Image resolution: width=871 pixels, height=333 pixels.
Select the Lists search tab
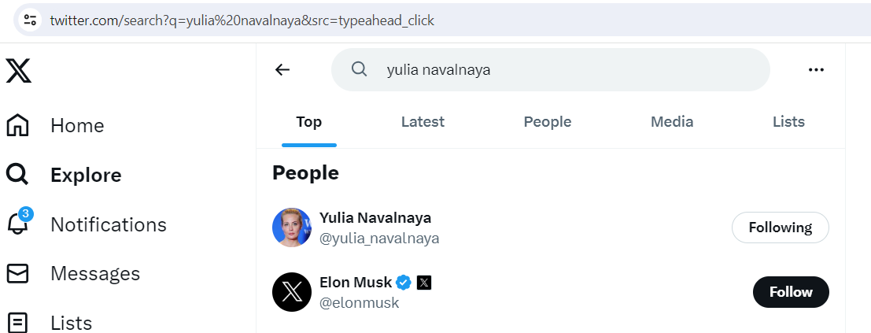tap(788, 122)
